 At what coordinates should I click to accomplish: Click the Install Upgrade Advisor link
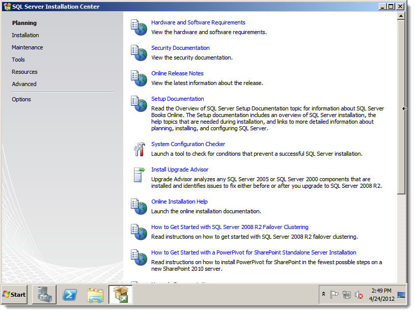click(180, 169)
